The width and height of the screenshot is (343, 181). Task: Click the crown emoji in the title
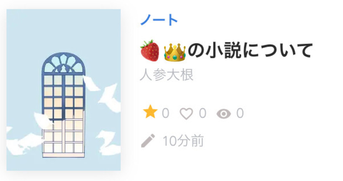pos(175,52)
